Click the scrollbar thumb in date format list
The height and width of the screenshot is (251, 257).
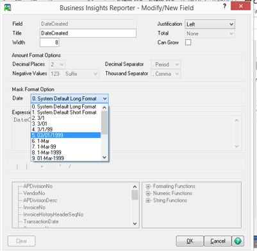point(104,123)
